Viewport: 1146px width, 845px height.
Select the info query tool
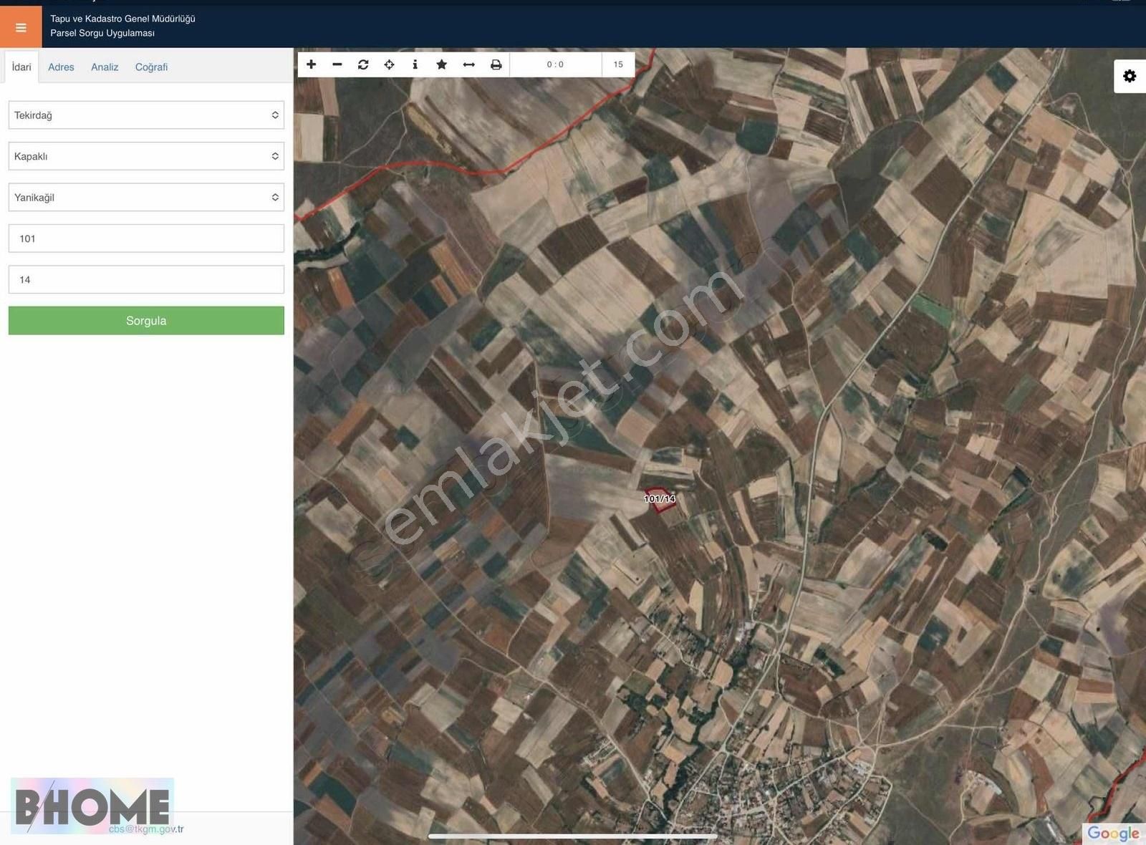point(415,64)
